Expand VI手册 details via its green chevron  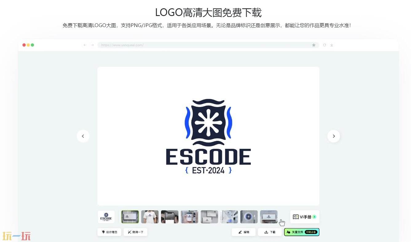click(x=314, y=217)
